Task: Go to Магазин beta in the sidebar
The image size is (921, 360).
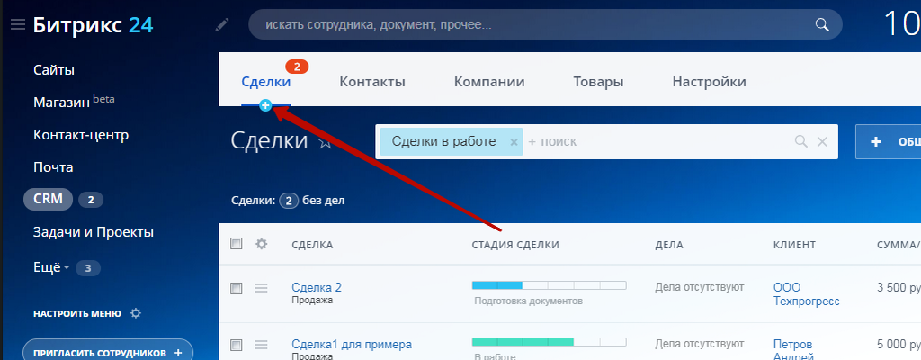Action: point(74,102)
